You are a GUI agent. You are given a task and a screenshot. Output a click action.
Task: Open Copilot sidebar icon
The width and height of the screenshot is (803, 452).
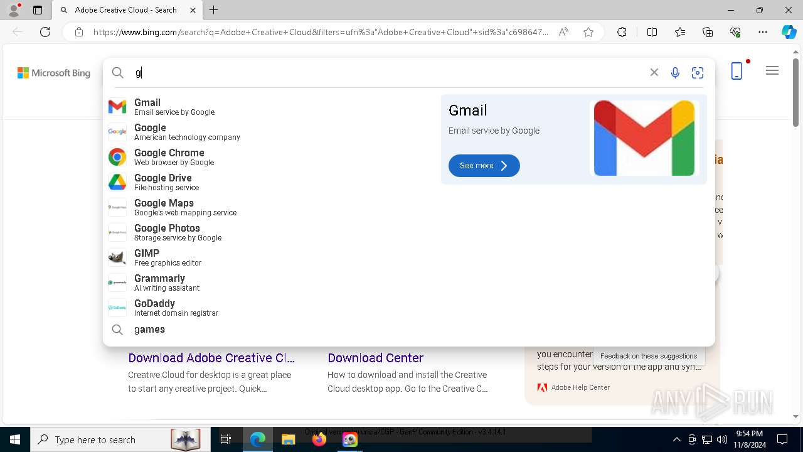789,32
